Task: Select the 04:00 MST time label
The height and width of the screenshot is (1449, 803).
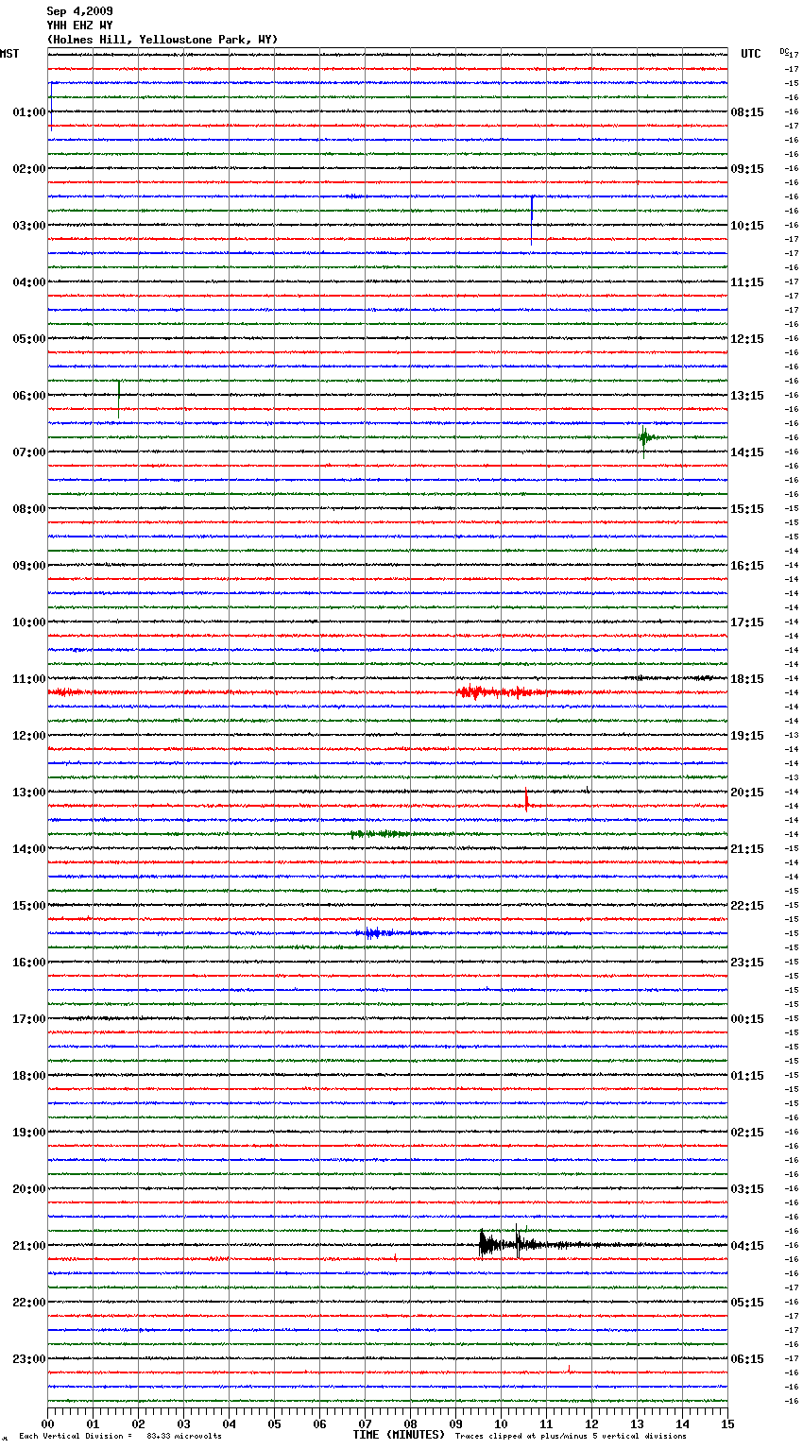Action: (29, 282)
